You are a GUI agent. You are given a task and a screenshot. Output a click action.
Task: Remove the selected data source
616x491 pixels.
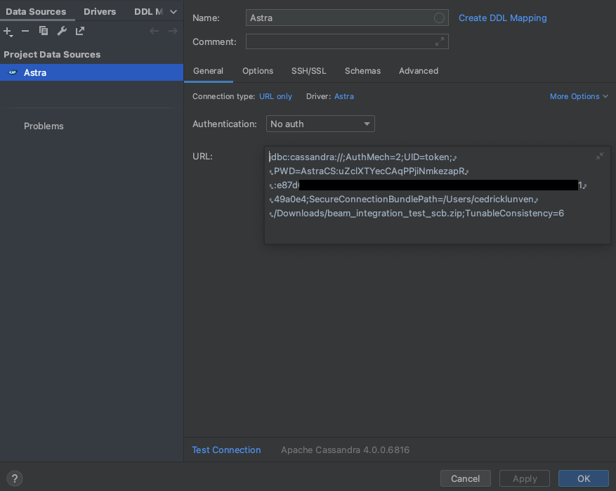pyautogui.click(x=25, y=31)
